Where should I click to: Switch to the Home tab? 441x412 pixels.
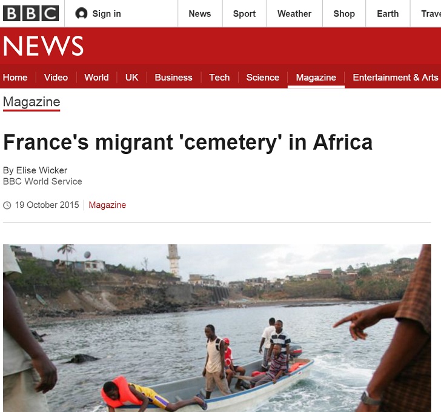[15, 78]
